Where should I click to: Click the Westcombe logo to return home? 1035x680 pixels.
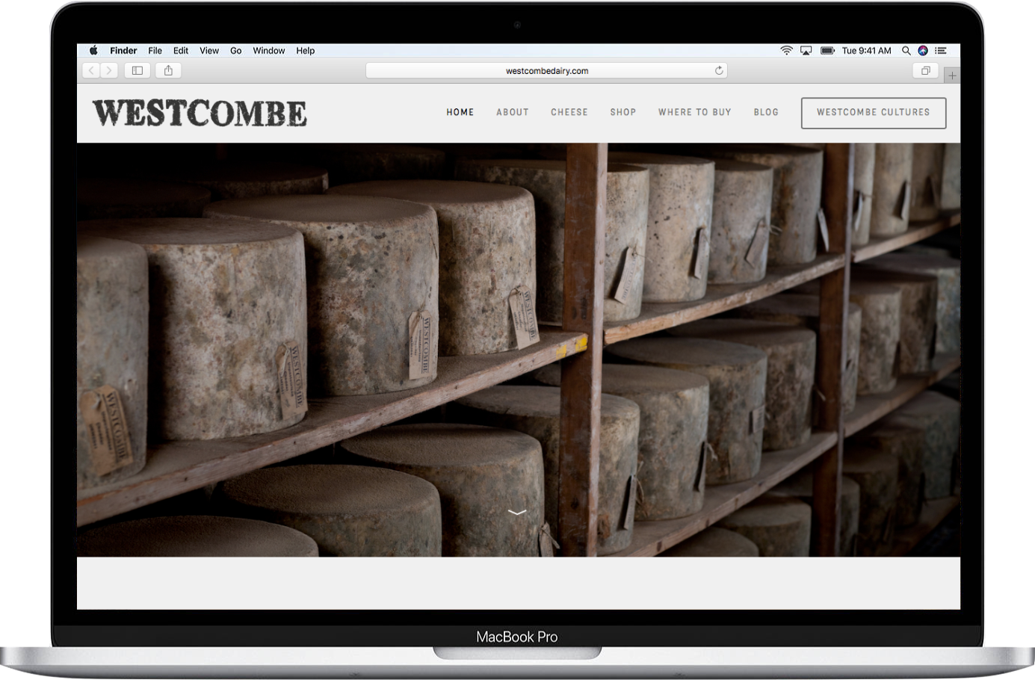coord(199,112)
